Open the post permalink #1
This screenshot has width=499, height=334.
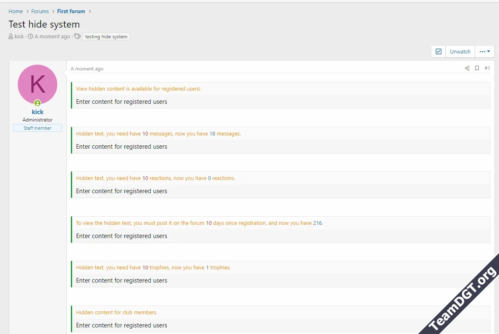(487, 68)
